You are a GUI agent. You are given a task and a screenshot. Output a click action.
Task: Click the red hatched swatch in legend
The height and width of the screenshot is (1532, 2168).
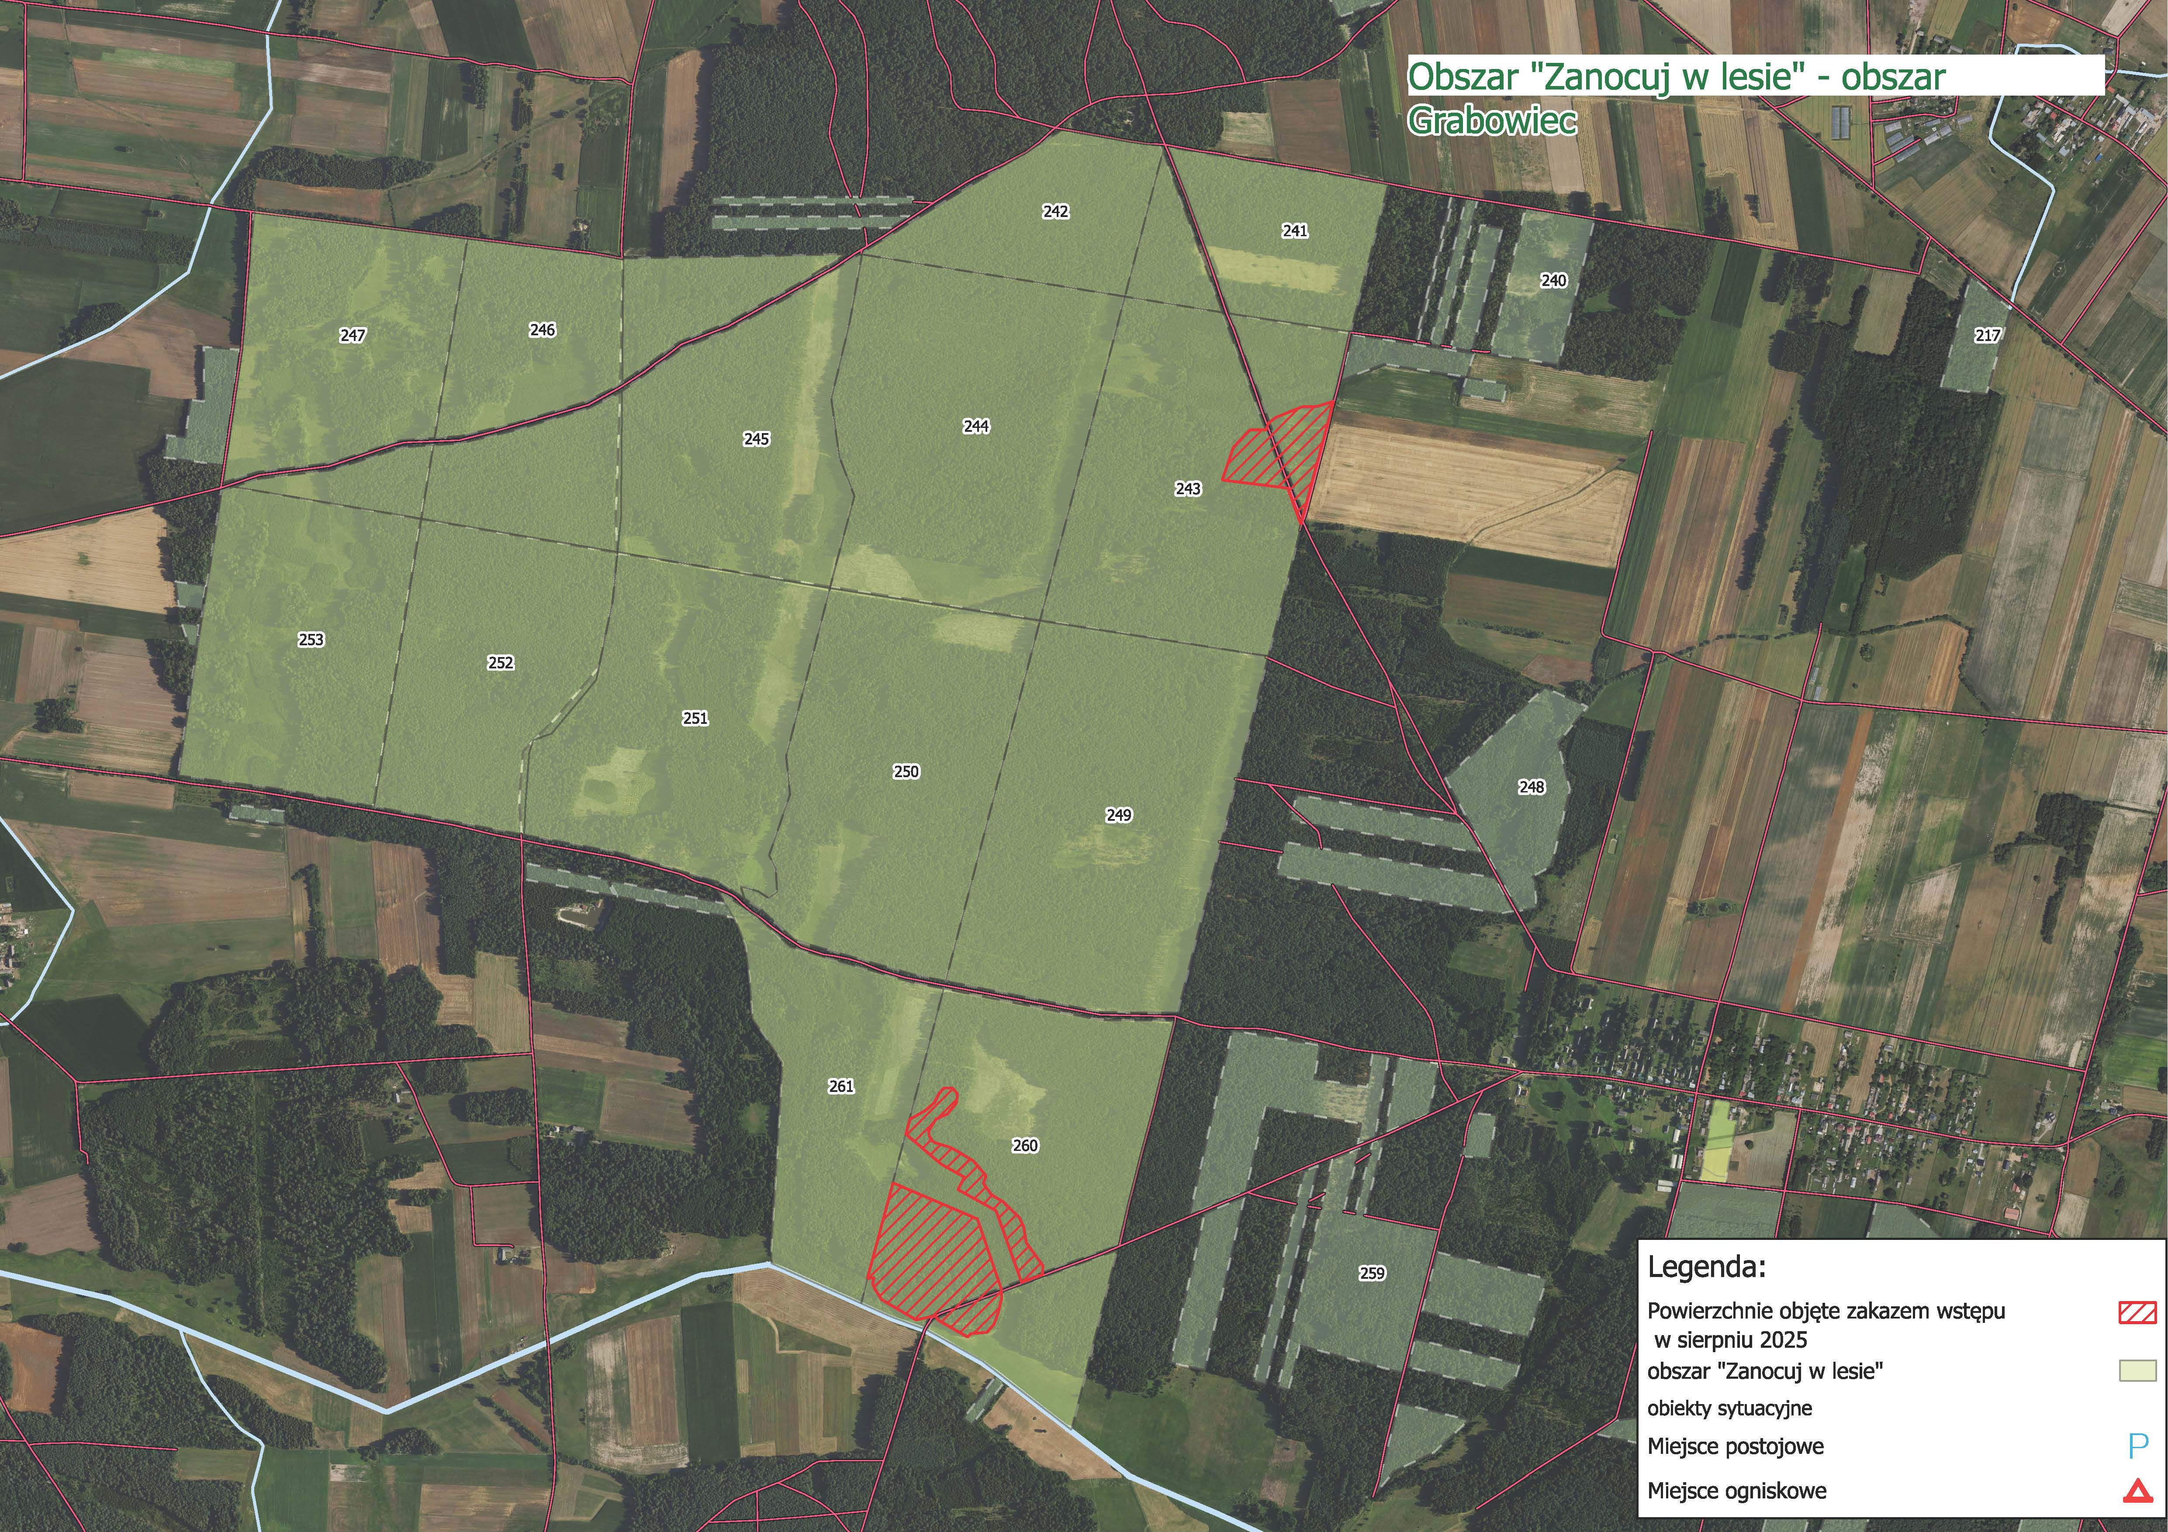pos(2138,1312)
